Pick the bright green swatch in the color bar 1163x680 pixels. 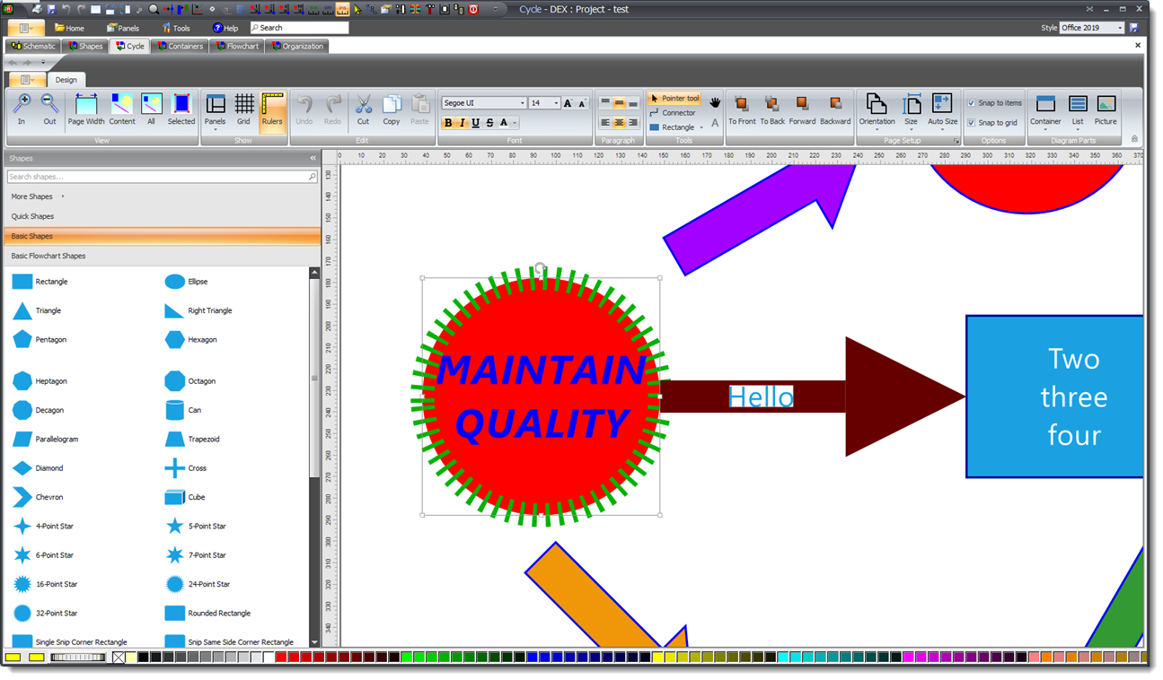(407, 658)
